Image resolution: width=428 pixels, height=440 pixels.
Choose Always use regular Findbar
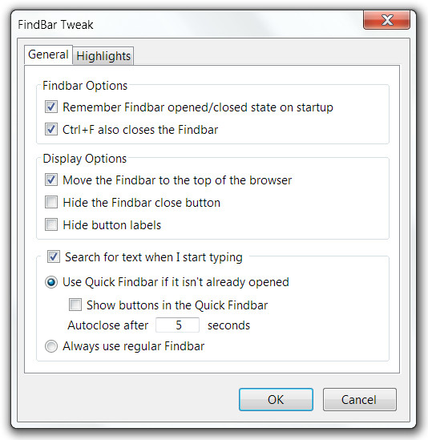coord(51,346)
